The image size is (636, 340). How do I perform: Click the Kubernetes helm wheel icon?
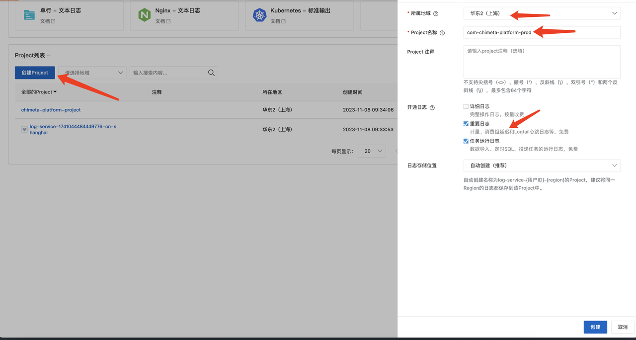(x=259, y=15)
